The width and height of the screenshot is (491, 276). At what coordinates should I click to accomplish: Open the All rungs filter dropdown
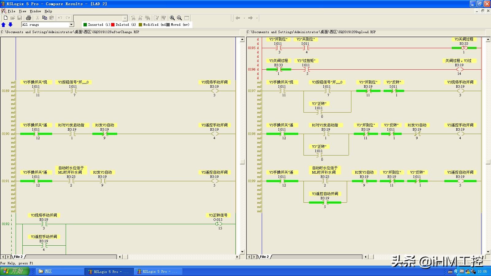click(x=71, y=25)
